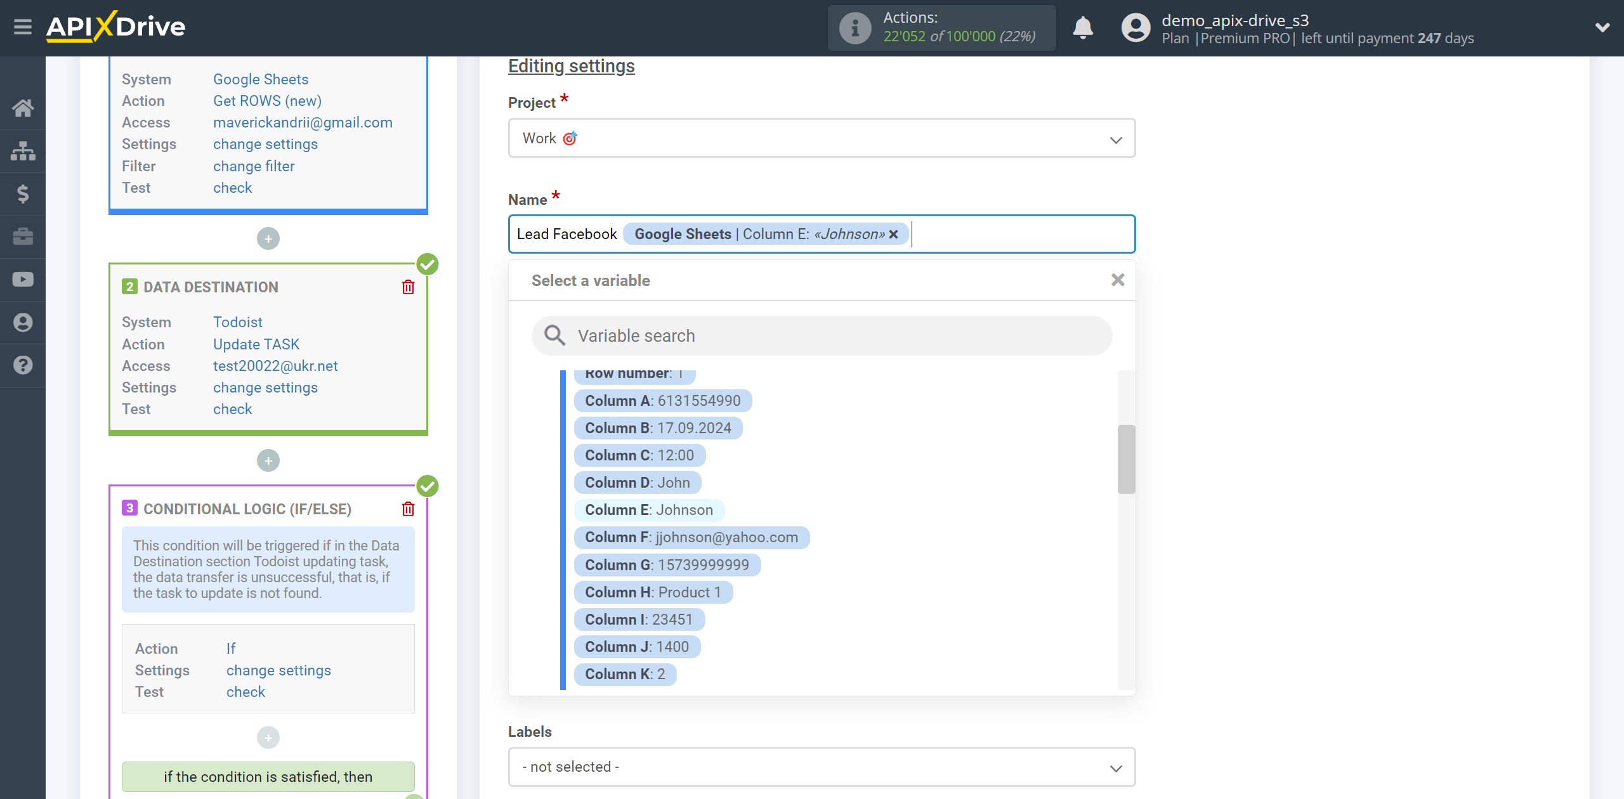Click check in Conditional Logic block
Viewport: 1624px width, 799px height.
click(x=246, y=692)
